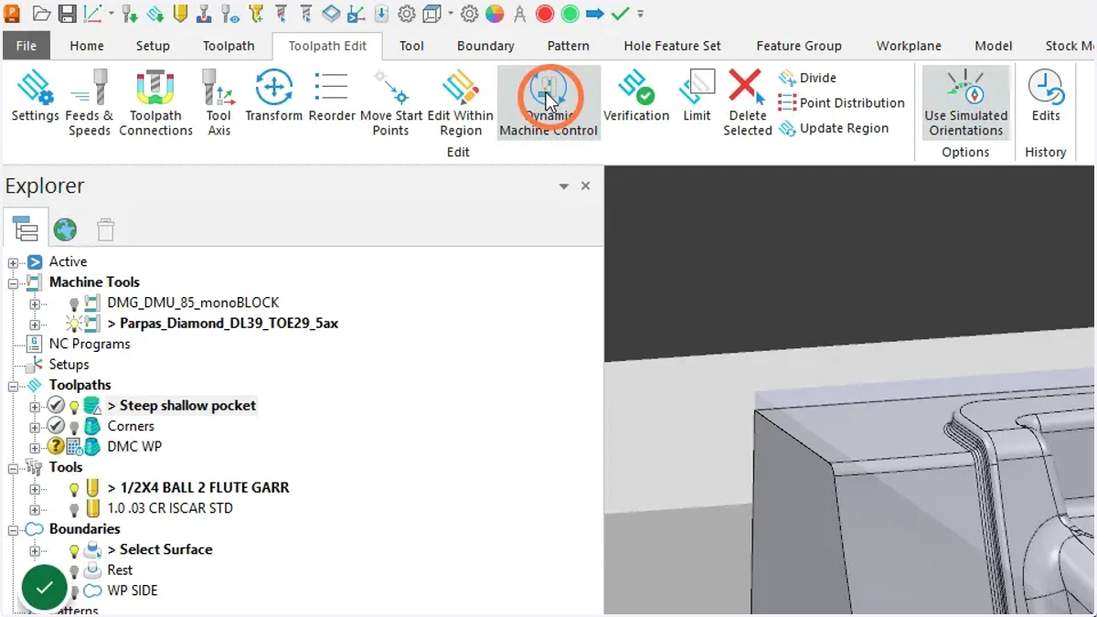Click Delete Selected in ribbon

point(748,102)
